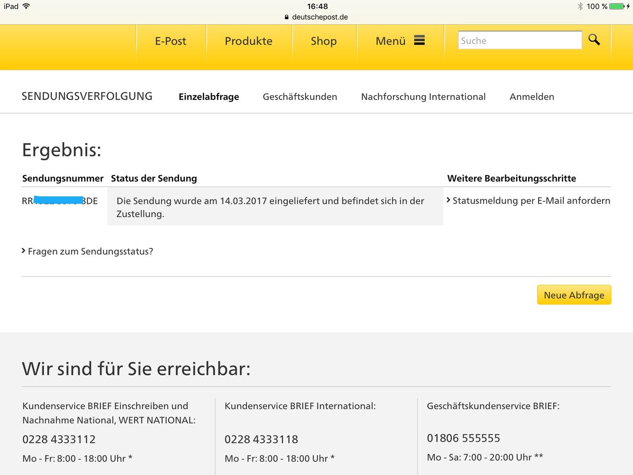The width and height of the screenshot is (633, 475).
Task: Tap the padlock icon in address bar
Action: pyautogui.click(x=287, y=17)
